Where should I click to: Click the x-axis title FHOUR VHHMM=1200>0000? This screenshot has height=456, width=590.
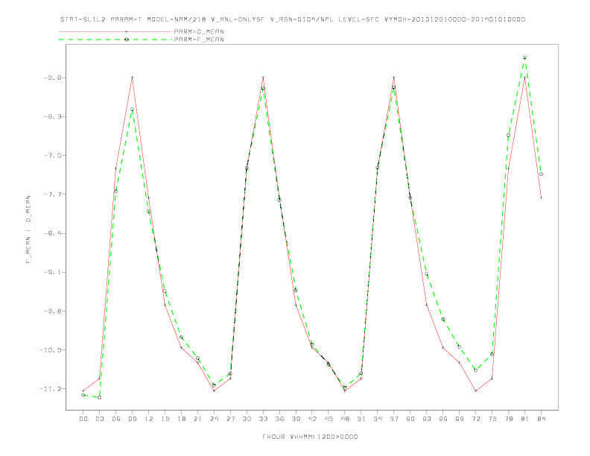point(310,437)
